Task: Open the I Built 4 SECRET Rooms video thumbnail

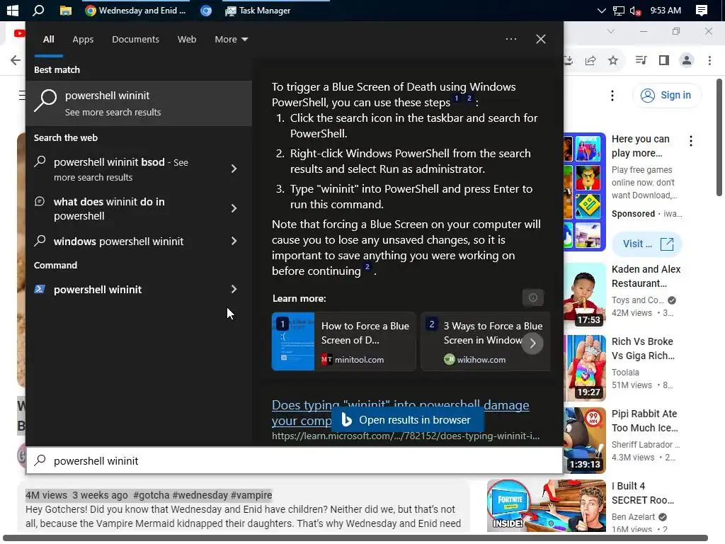Action: (546, 506)
